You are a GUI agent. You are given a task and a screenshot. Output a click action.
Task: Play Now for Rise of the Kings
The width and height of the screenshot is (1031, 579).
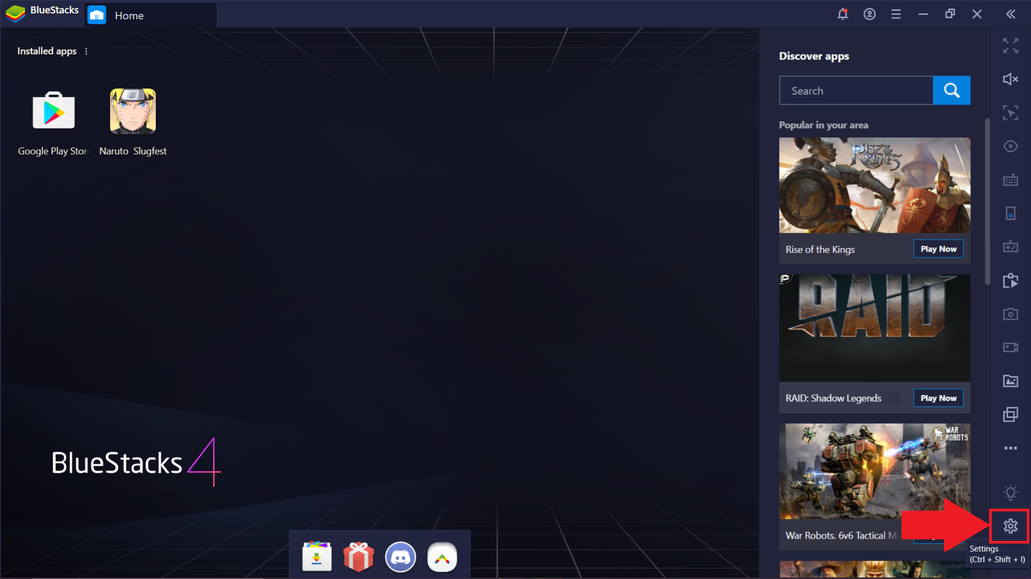click(938, 249)
